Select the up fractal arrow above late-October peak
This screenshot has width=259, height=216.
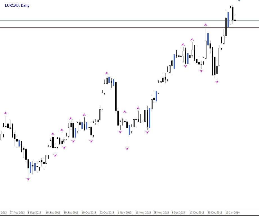pos(107,73)
